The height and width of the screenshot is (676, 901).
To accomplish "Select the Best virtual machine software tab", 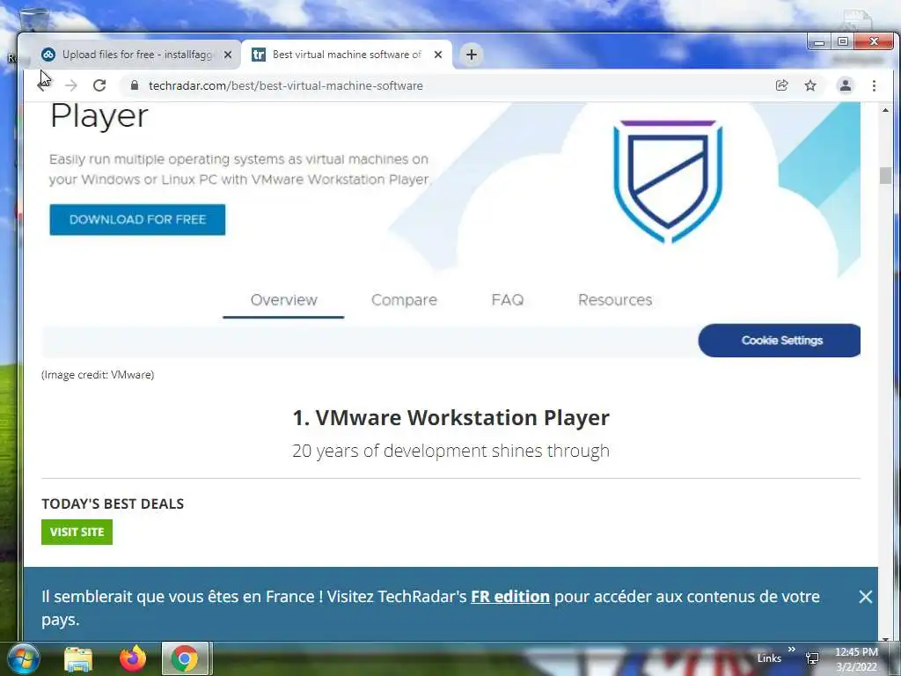I will coord(347,55).
